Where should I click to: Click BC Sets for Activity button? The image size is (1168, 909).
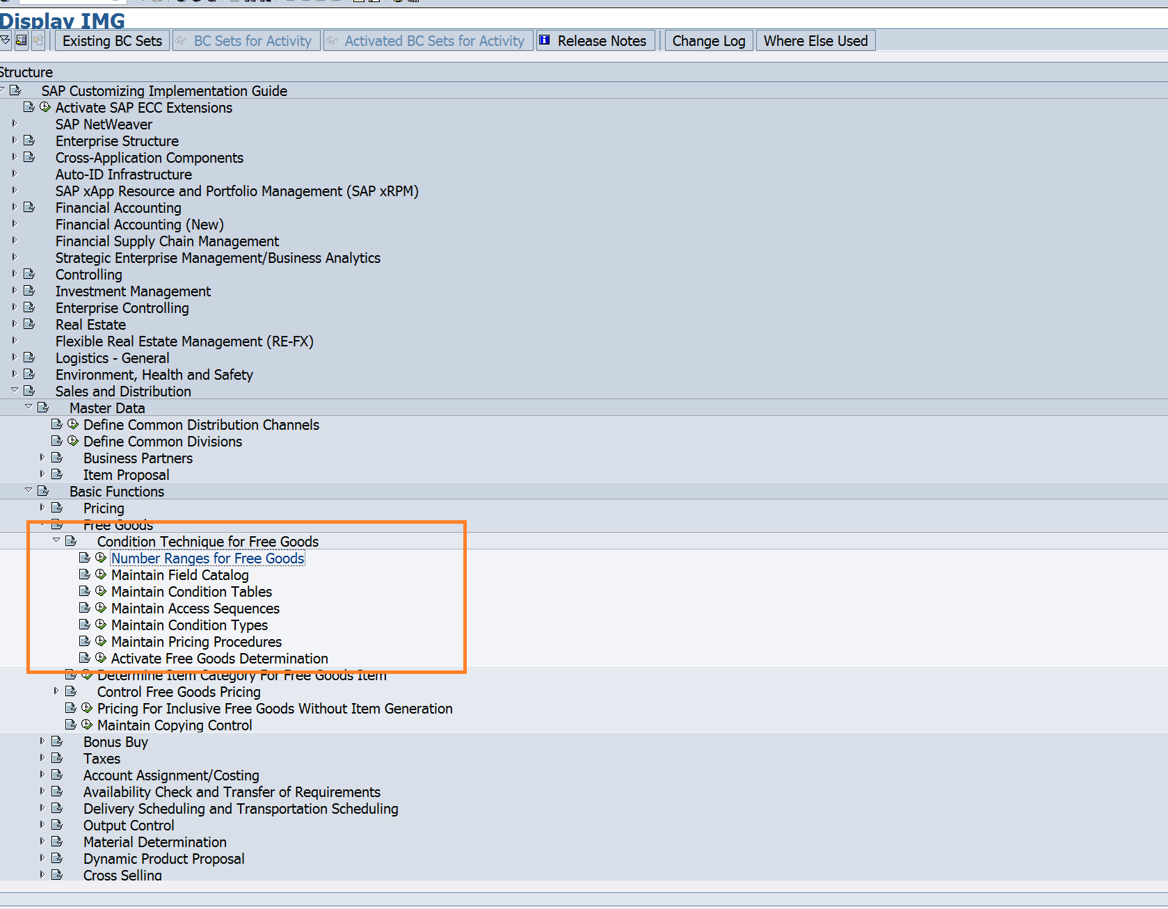point(246,41)
